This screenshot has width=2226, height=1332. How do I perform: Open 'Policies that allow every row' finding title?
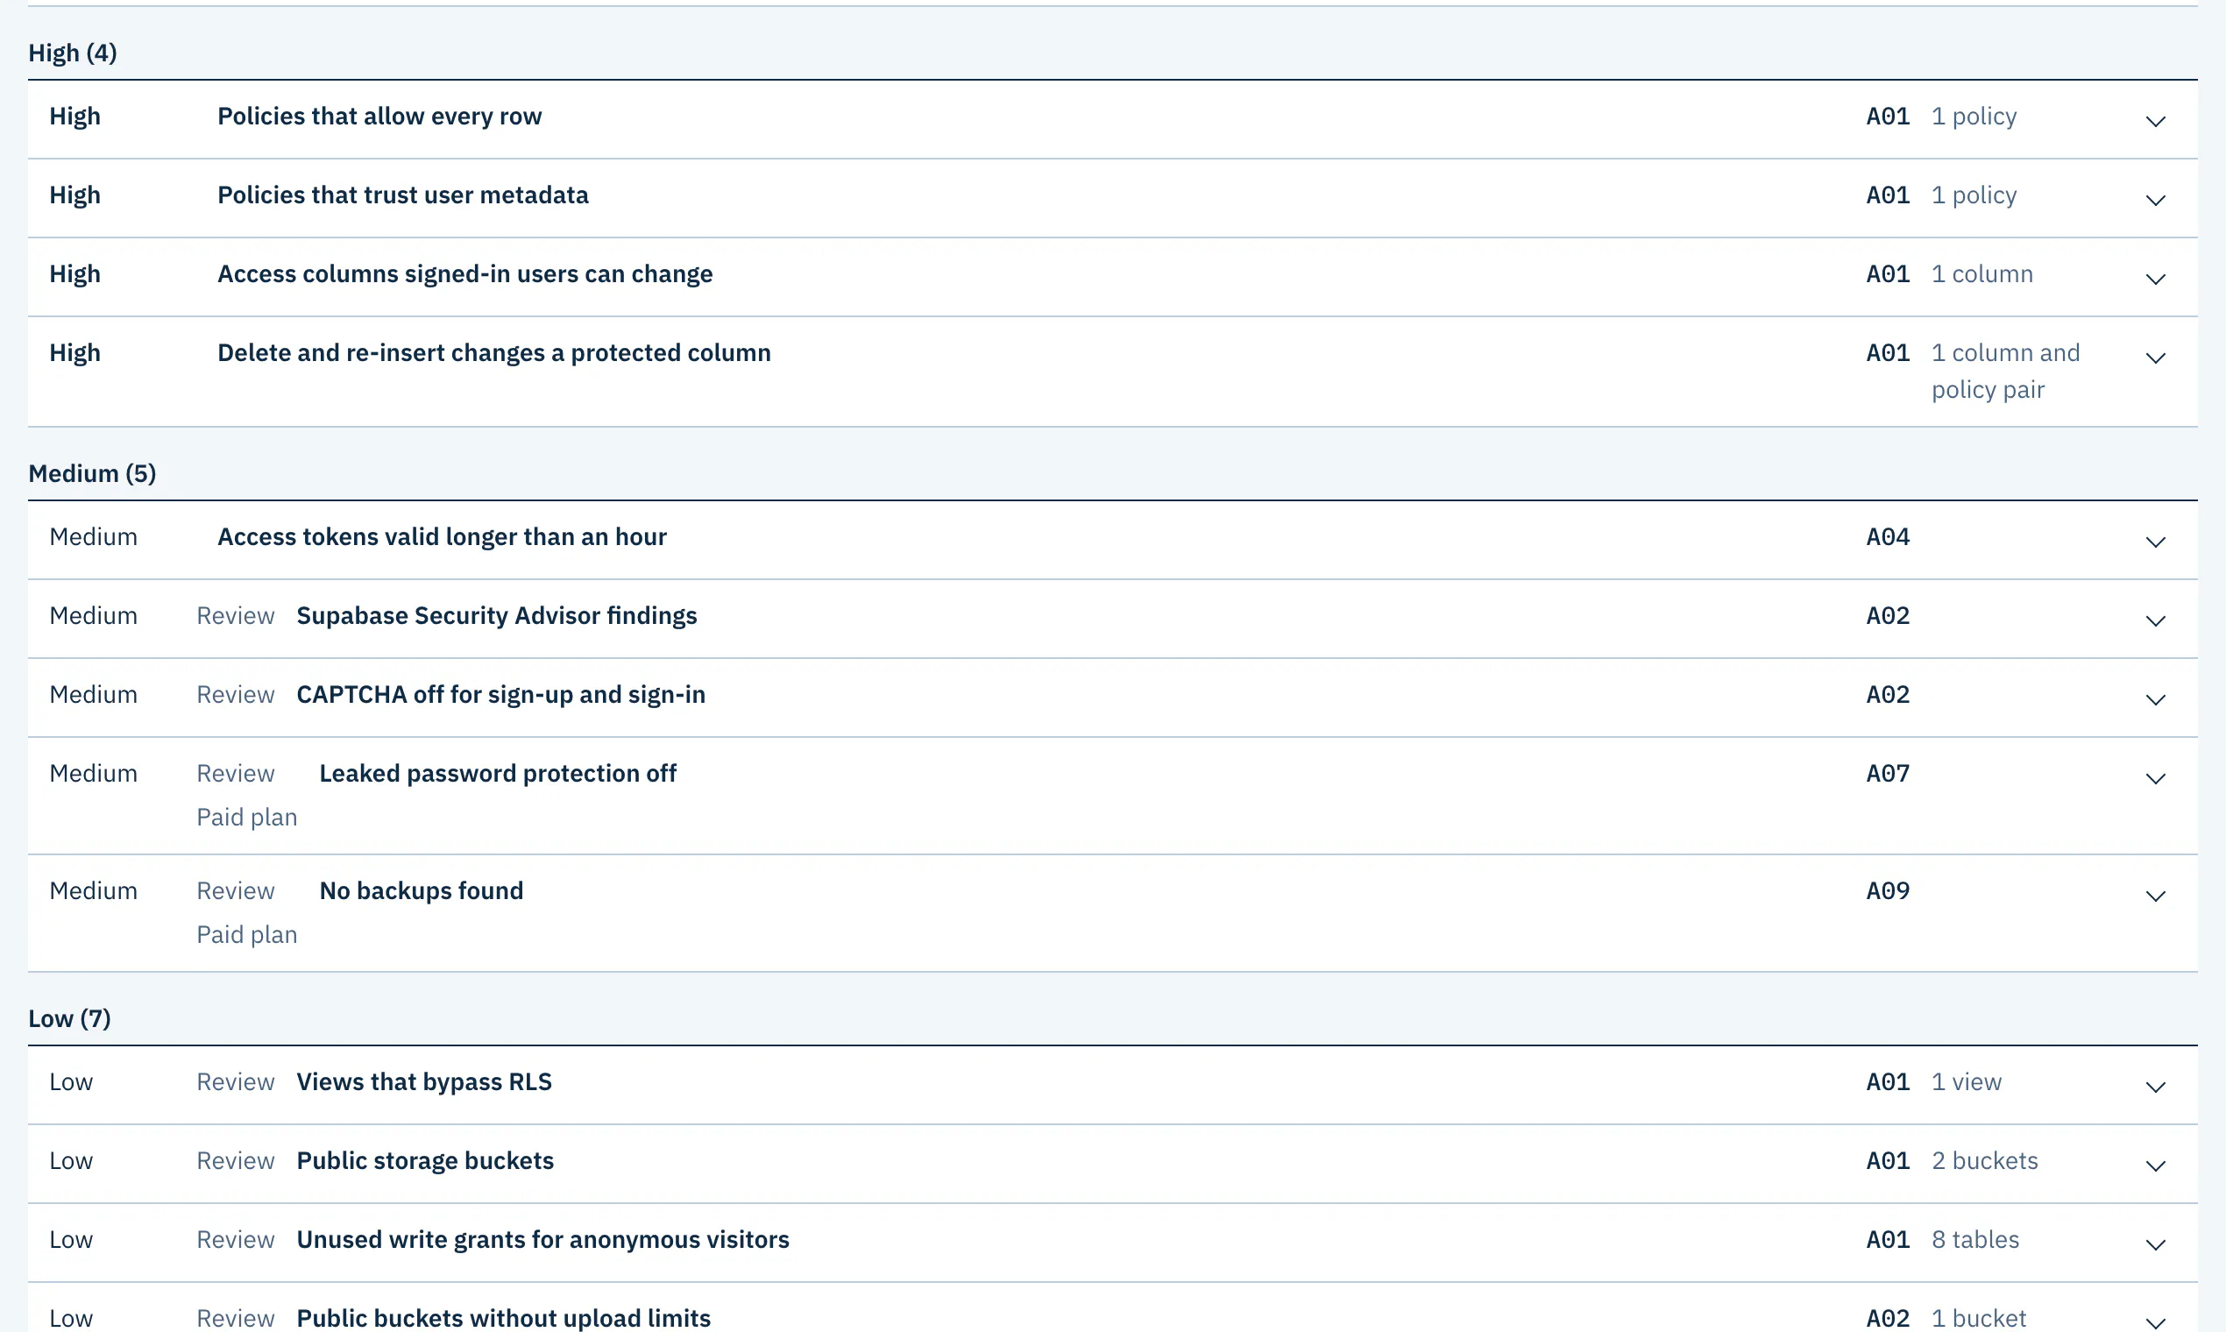[x=379, y=117]
